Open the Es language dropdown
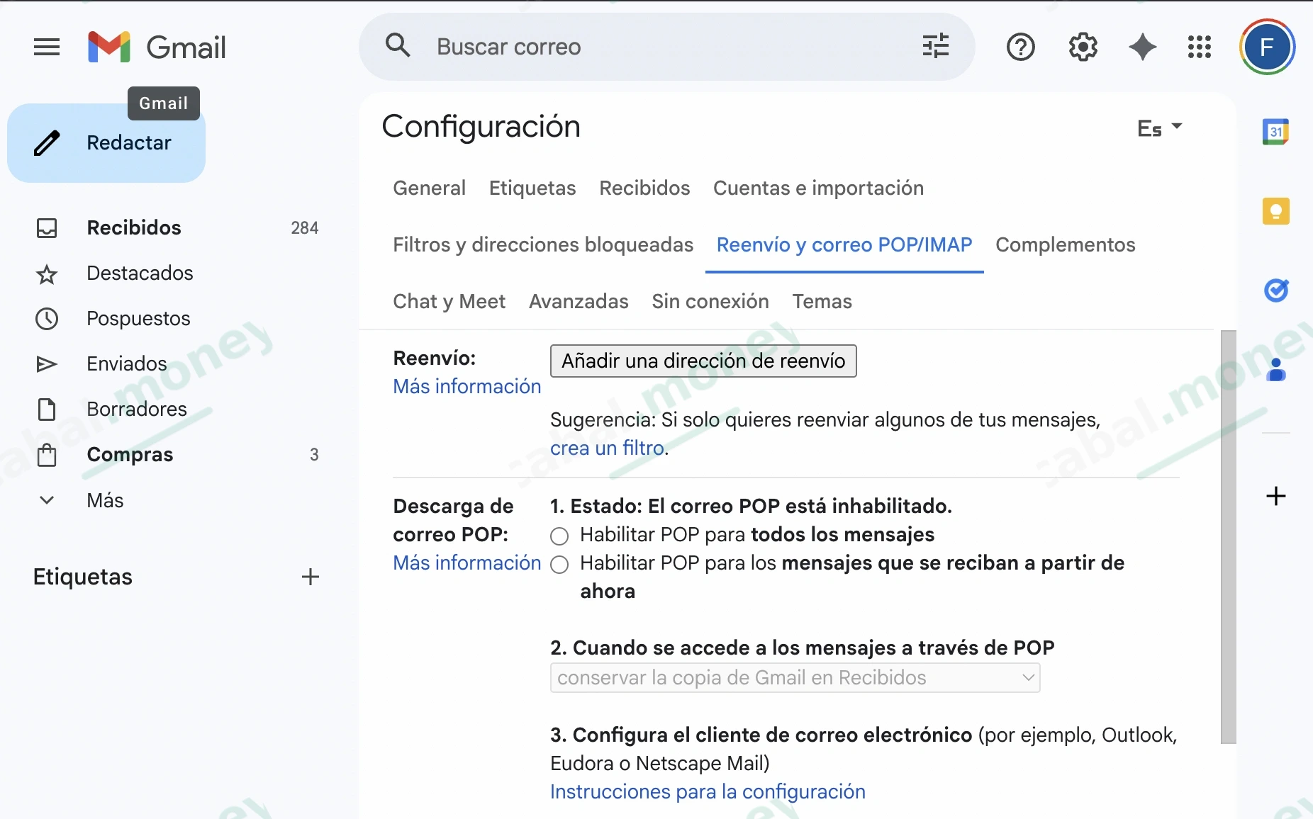Viewport: 1313px width, 819px height. point(1159,128)
